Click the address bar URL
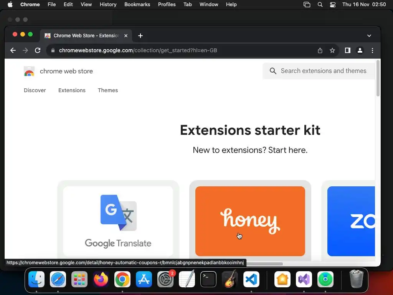 tap(138, 50)
